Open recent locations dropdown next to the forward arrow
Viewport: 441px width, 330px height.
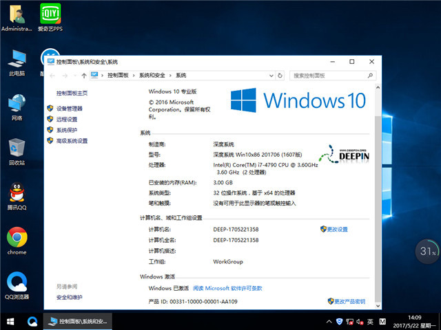(x=75, y=76)
